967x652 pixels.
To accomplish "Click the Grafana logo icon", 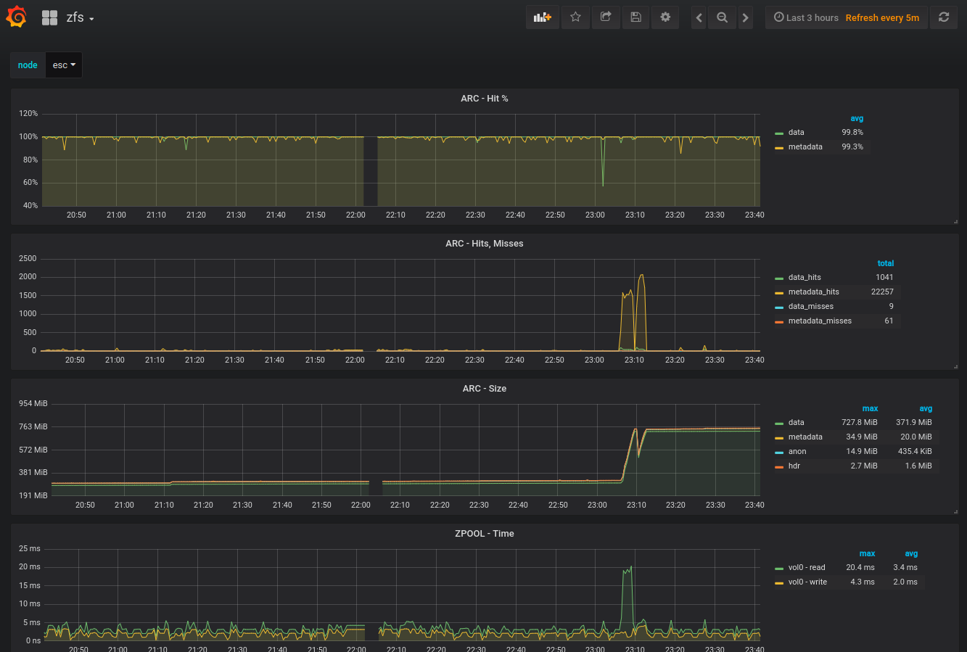I will tap(16, 17).
